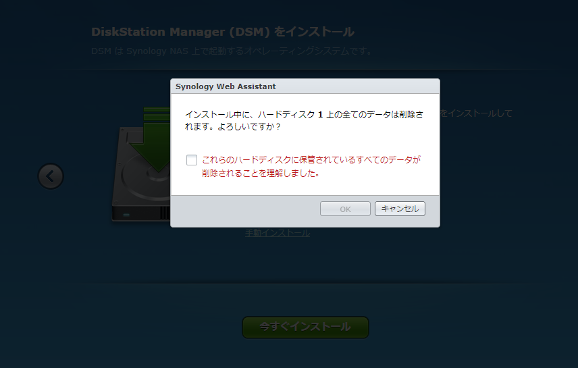The width and height of the screenshot is (578, 368).
Task: Check the data deletion acknowledgment checkbox
Action: pos(192,160)
